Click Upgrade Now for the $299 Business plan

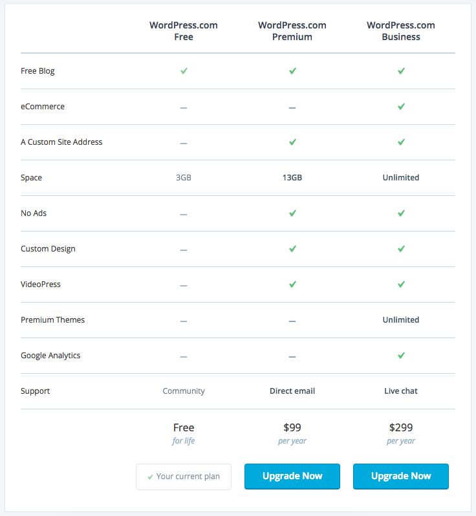click(401, 476)
